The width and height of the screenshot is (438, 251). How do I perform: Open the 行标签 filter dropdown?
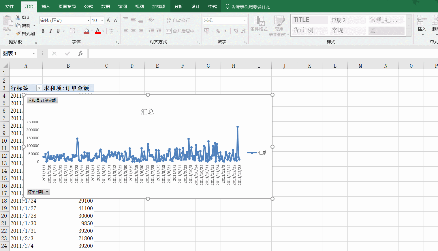coord(39,88)
